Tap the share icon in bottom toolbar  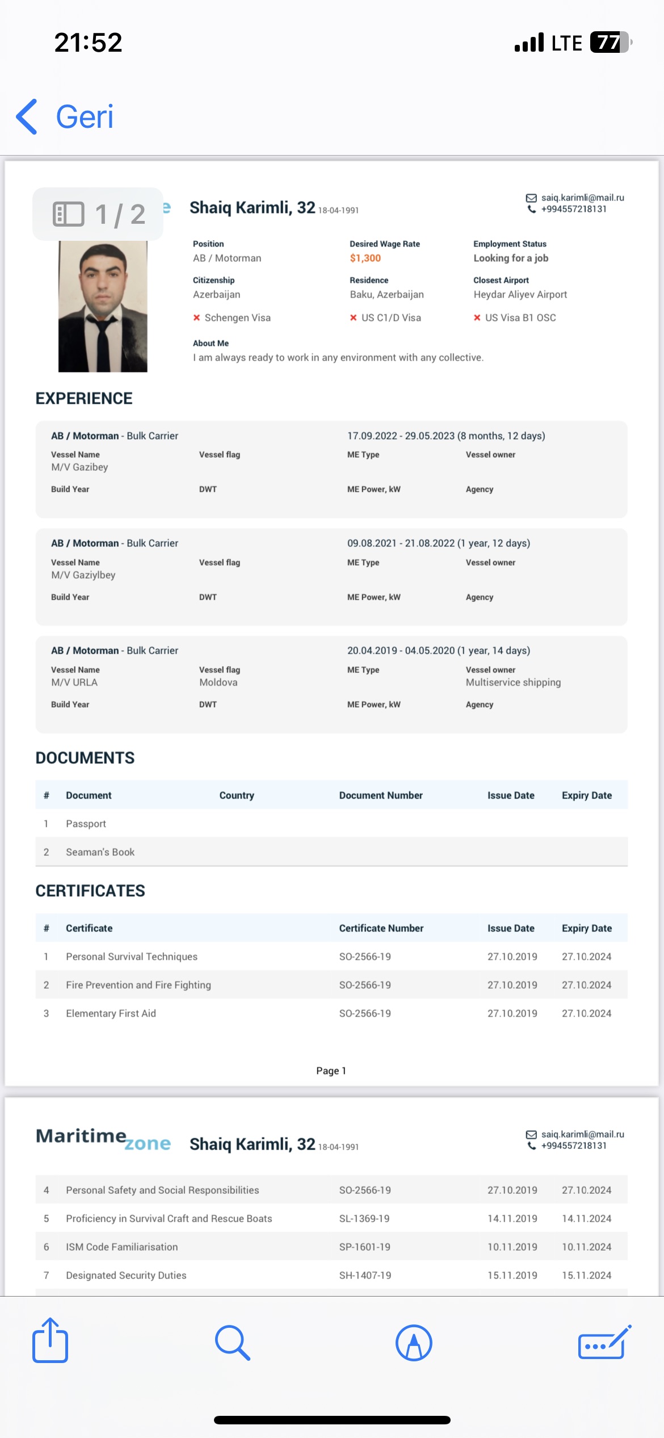click(x=50, y=1341)
